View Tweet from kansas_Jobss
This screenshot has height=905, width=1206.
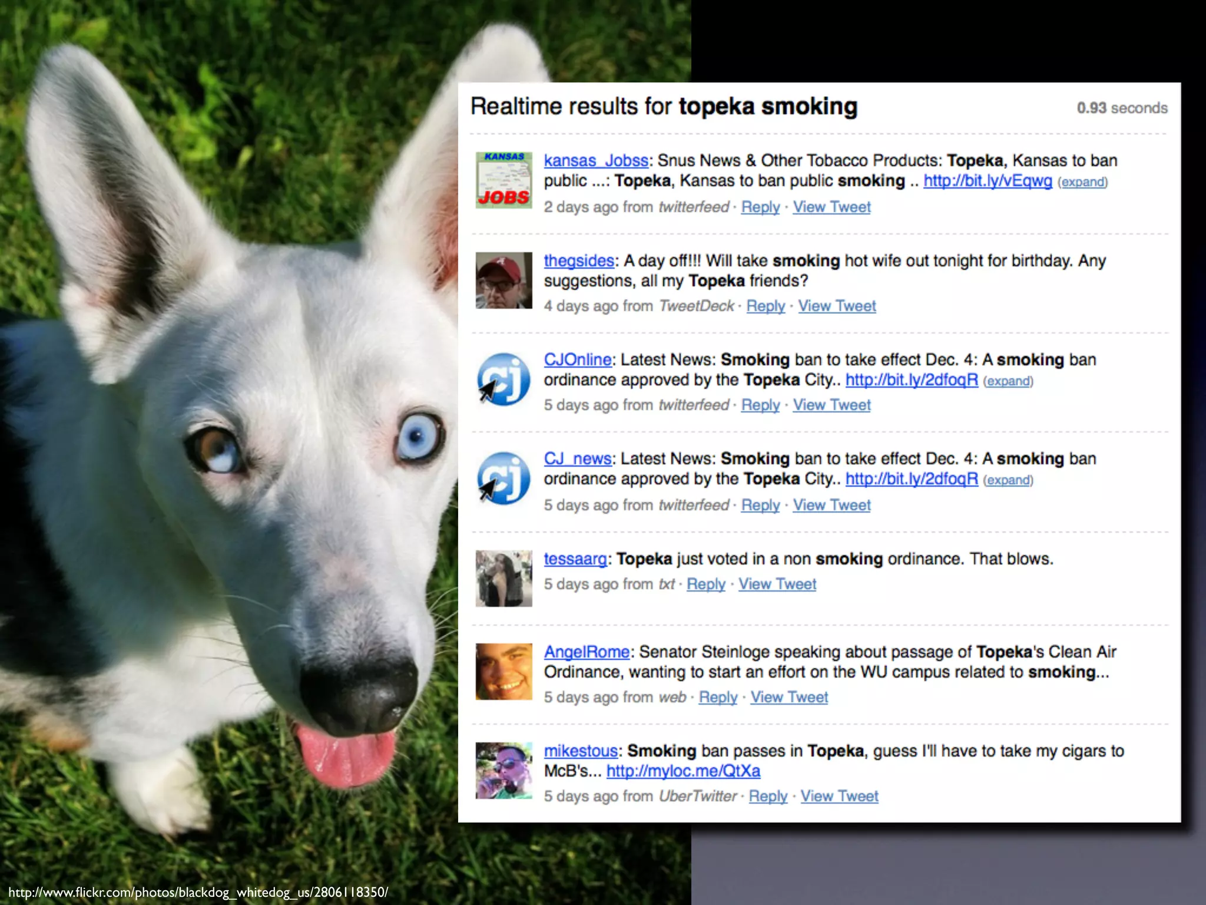click(x=831, y=207)
